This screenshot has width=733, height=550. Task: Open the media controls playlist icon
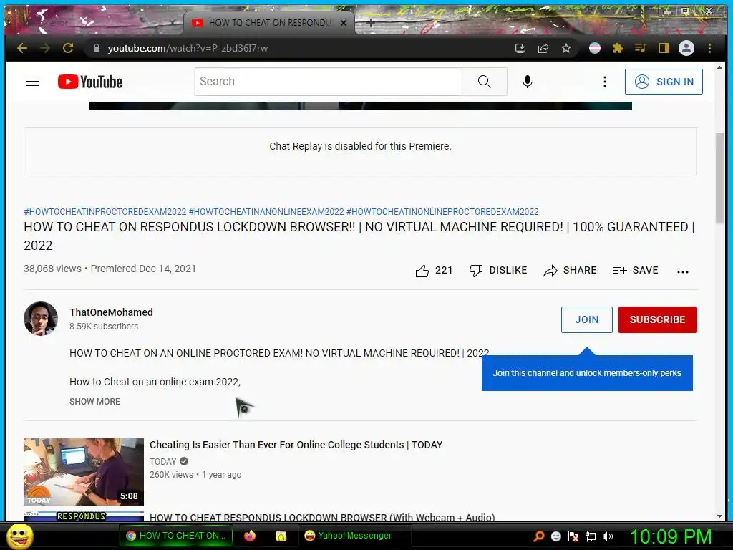641,48
